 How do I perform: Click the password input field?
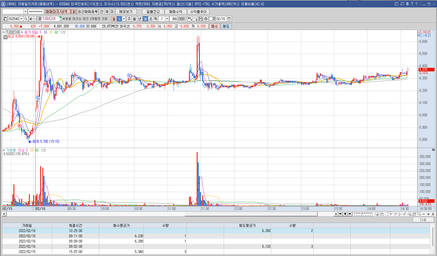click(36, 12)
